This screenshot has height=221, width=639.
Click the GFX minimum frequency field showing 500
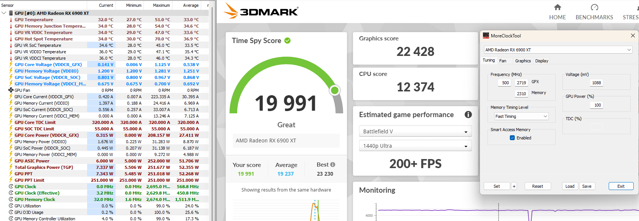tap(505, 83)
